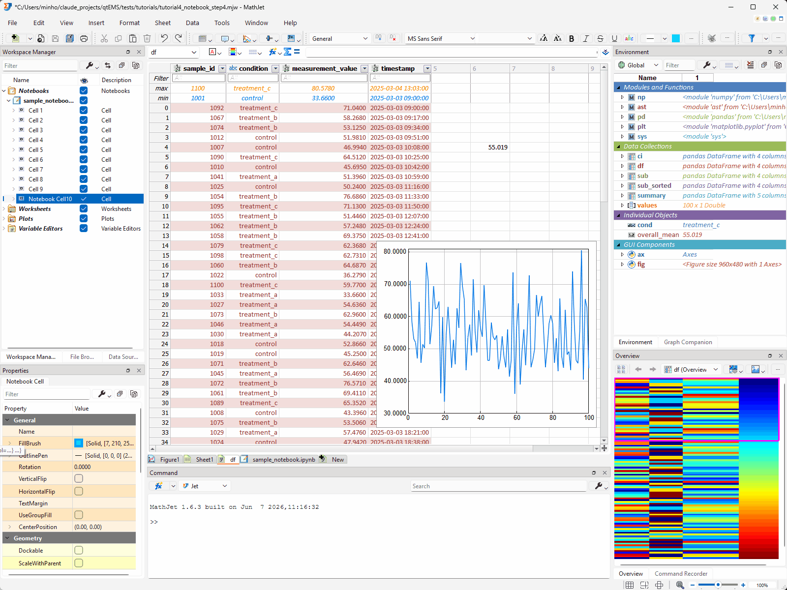Click the Redo arrow icon
Viewport: 787px width, 590px height.
[179, 38]
